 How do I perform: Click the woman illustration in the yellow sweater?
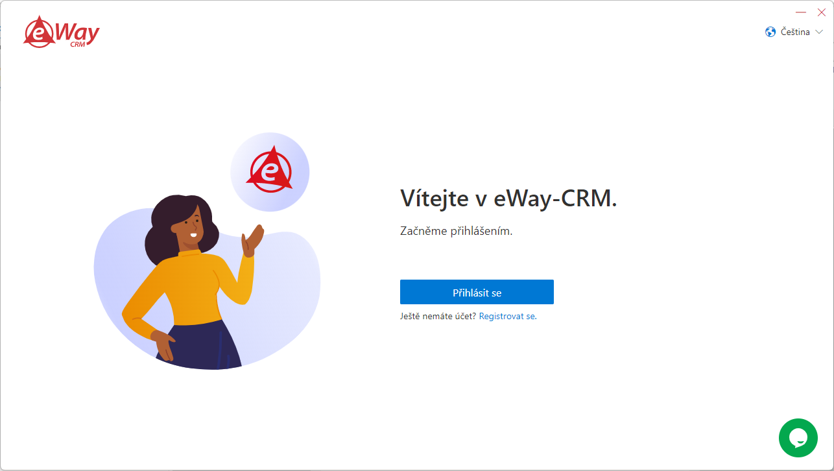[x=191, y=282]
